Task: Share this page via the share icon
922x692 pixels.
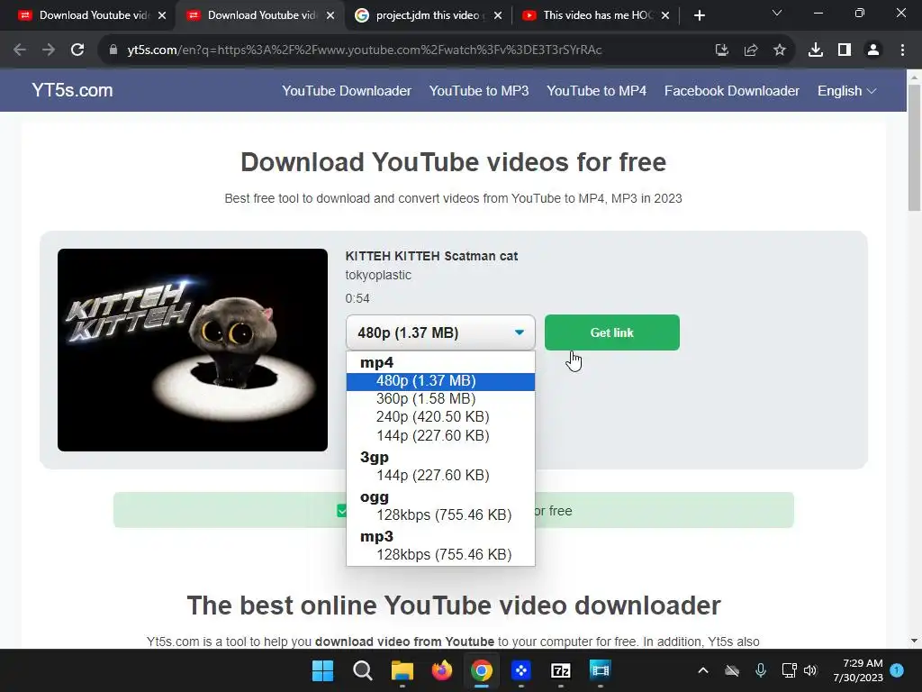Action: pyautogui.click(x=750, y=50)
